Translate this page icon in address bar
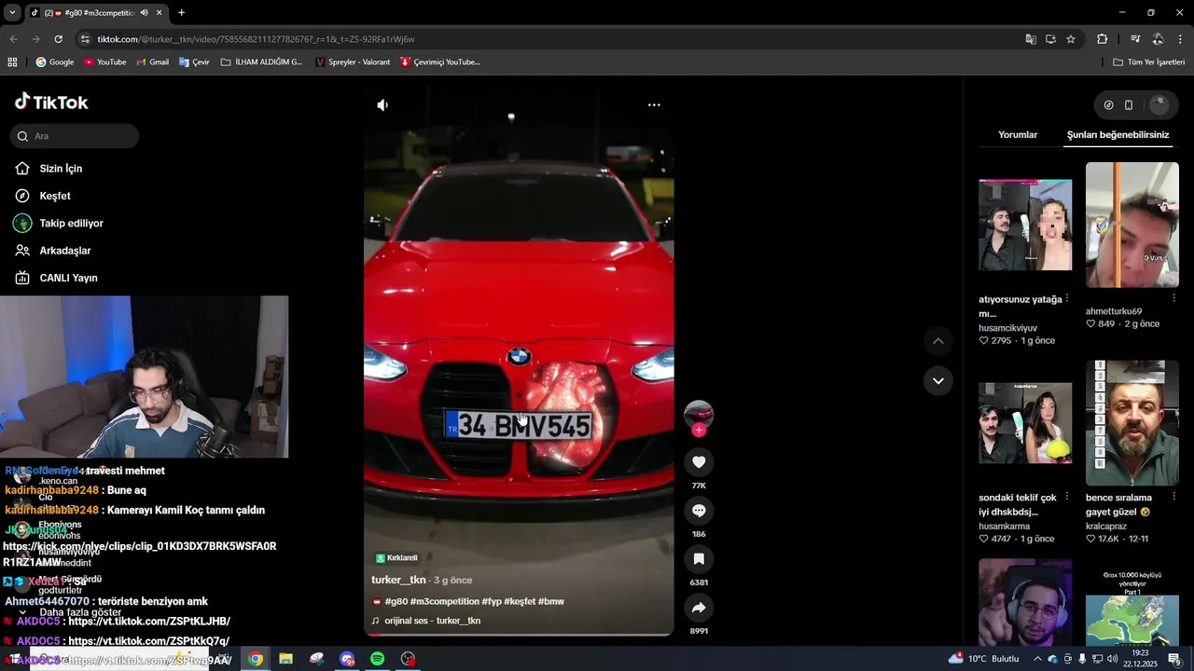Viewport: 1194px width, 671px height. 1031,39
